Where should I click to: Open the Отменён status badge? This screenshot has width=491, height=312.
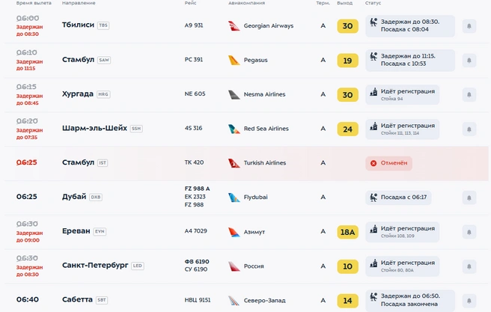coord(388,163)
